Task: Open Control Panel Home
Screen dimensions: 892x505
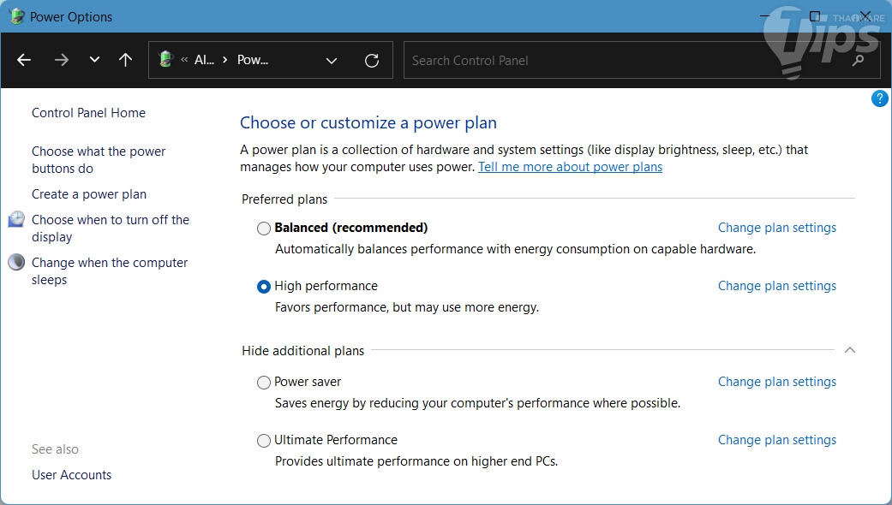Action: pyautogui.click(x=88, y=113)
